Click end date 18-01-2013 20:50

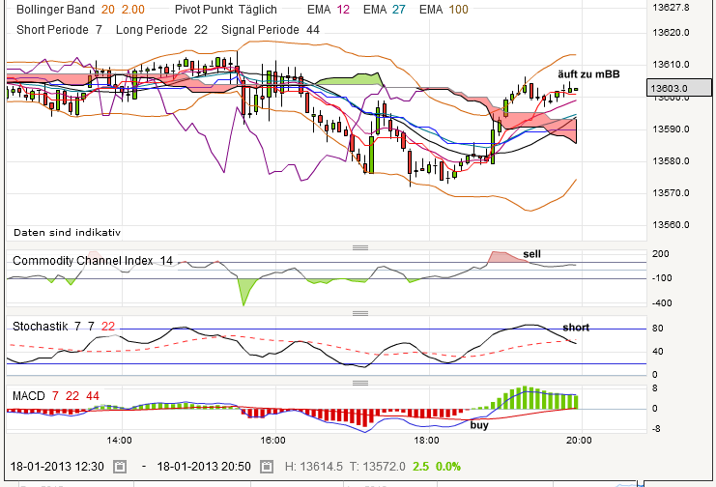(204, 467)
